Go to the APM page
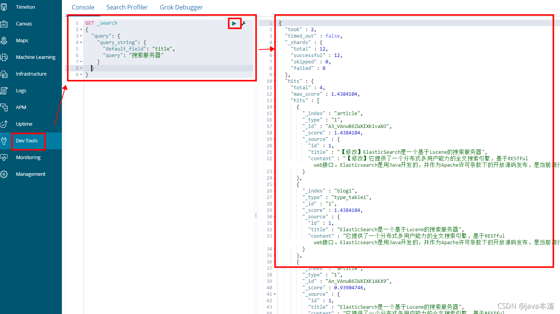This screenshot has width=560, height=314. [21, 107]
